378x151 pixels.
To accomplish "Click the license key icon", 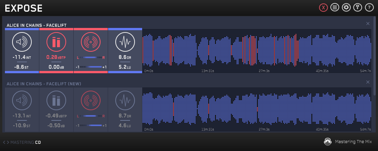I will (358, 8).
